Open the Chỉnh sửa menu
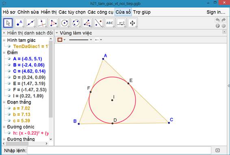Viewport: 230px width, 155px height. [x=28, y=12]
